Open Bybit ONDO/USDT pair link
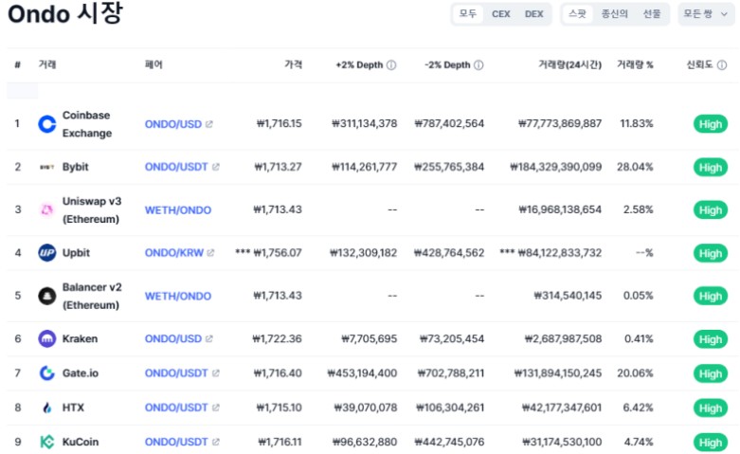This screenshot has width=740, height=454. [x=176, y=167]
